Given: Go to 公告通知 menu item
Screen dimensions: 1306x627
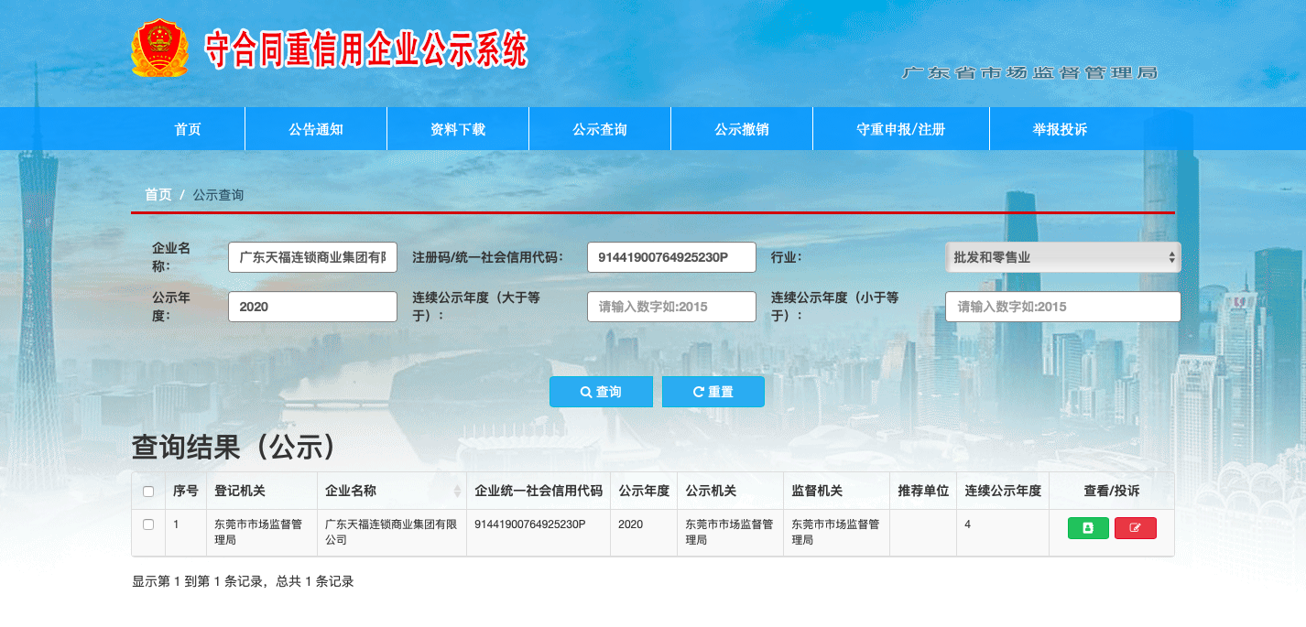Looking at the screenshot, I should [x=316, y=129].
